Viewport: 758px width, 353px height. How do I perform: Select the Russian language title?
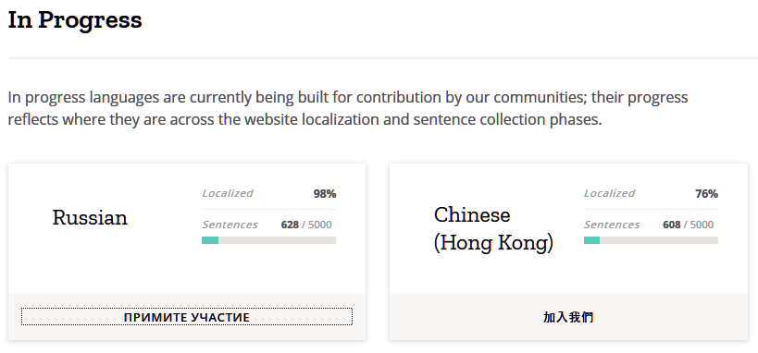click(90, 218)
